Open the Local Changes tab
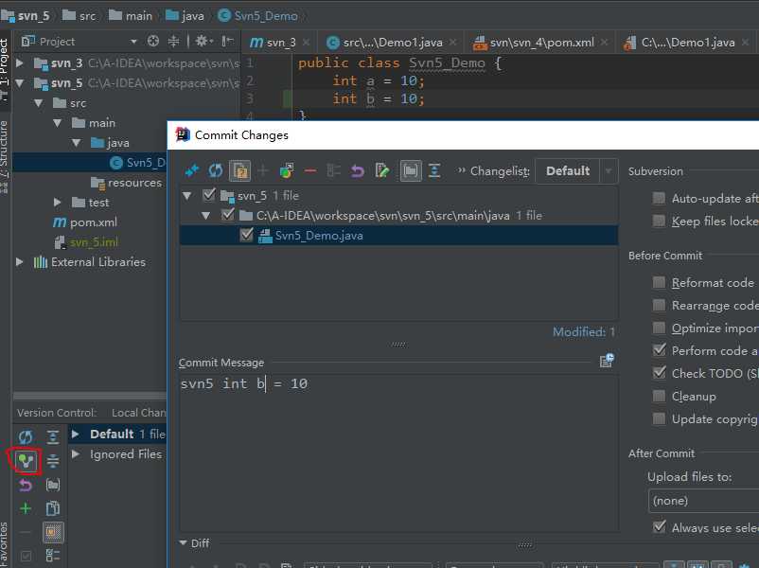This screenshot has height=568, width=759. (x=139, y=413)
